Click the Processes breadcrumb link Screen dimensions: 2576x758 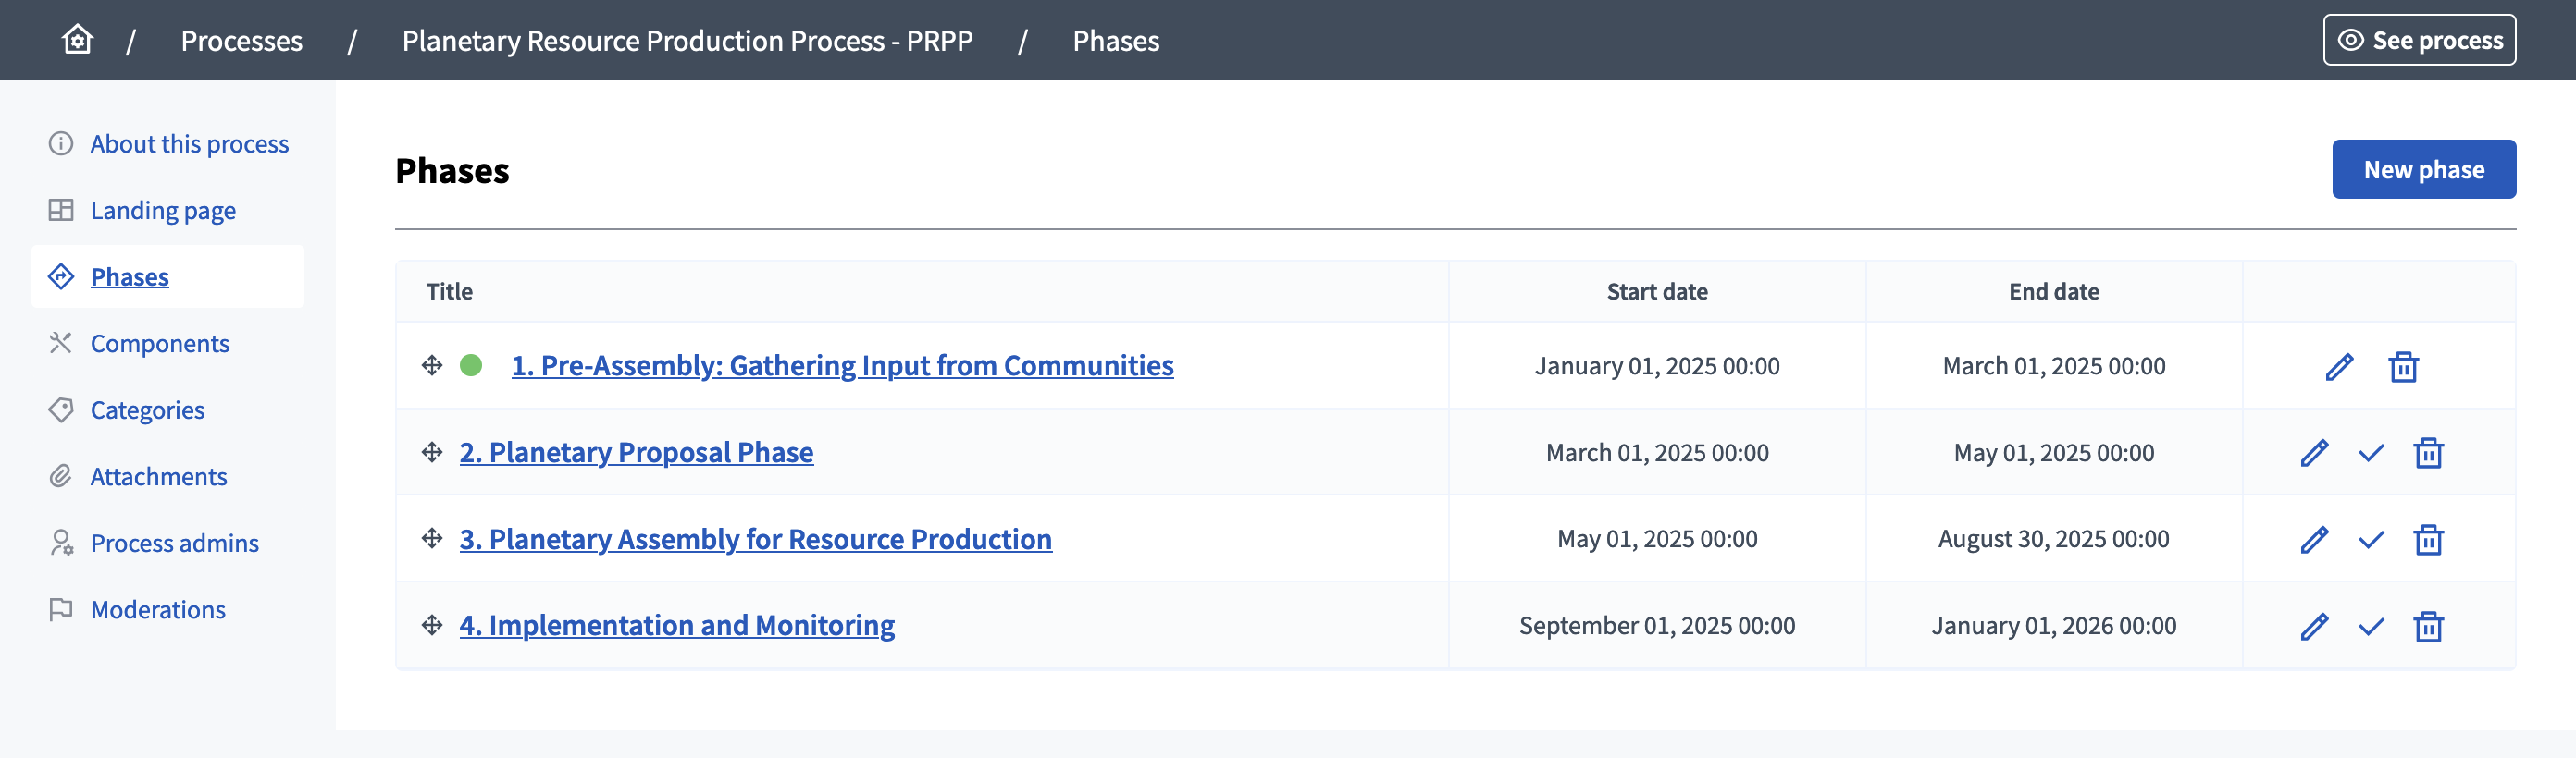pos(241,41)
